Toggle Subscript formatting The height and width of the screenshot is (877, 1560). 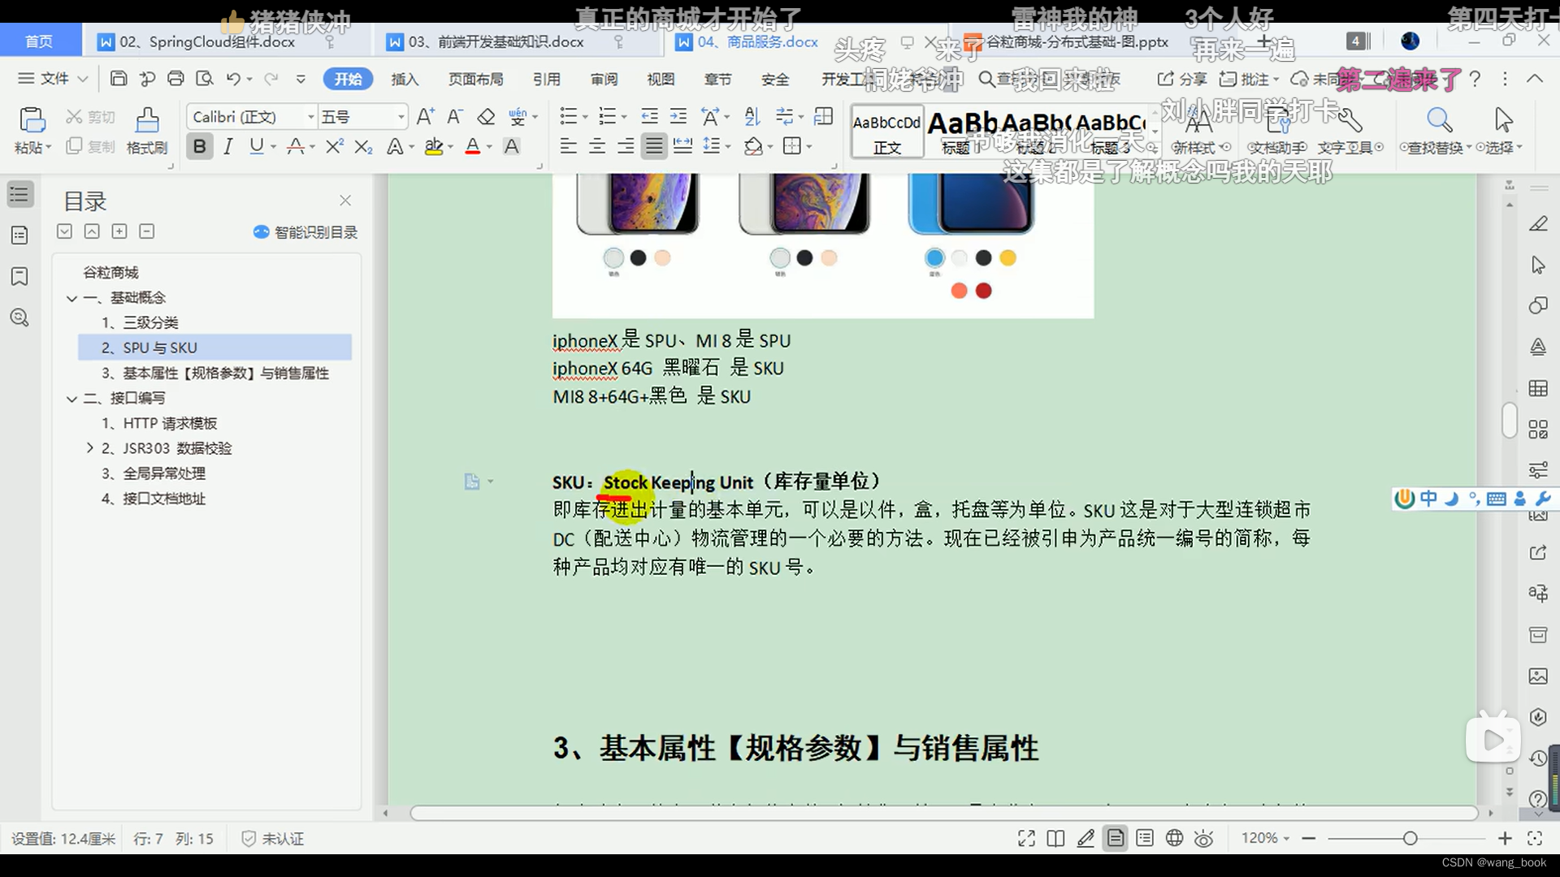tap(364, 146)
